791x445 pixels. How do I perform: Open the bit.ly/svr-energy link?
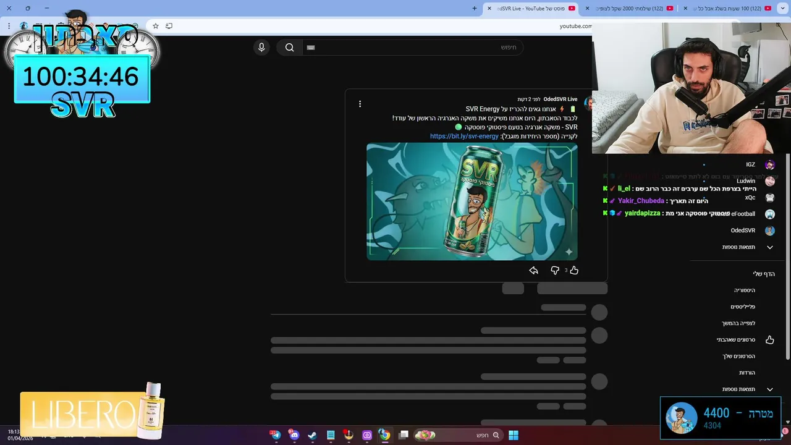click(x=464, y=136)
